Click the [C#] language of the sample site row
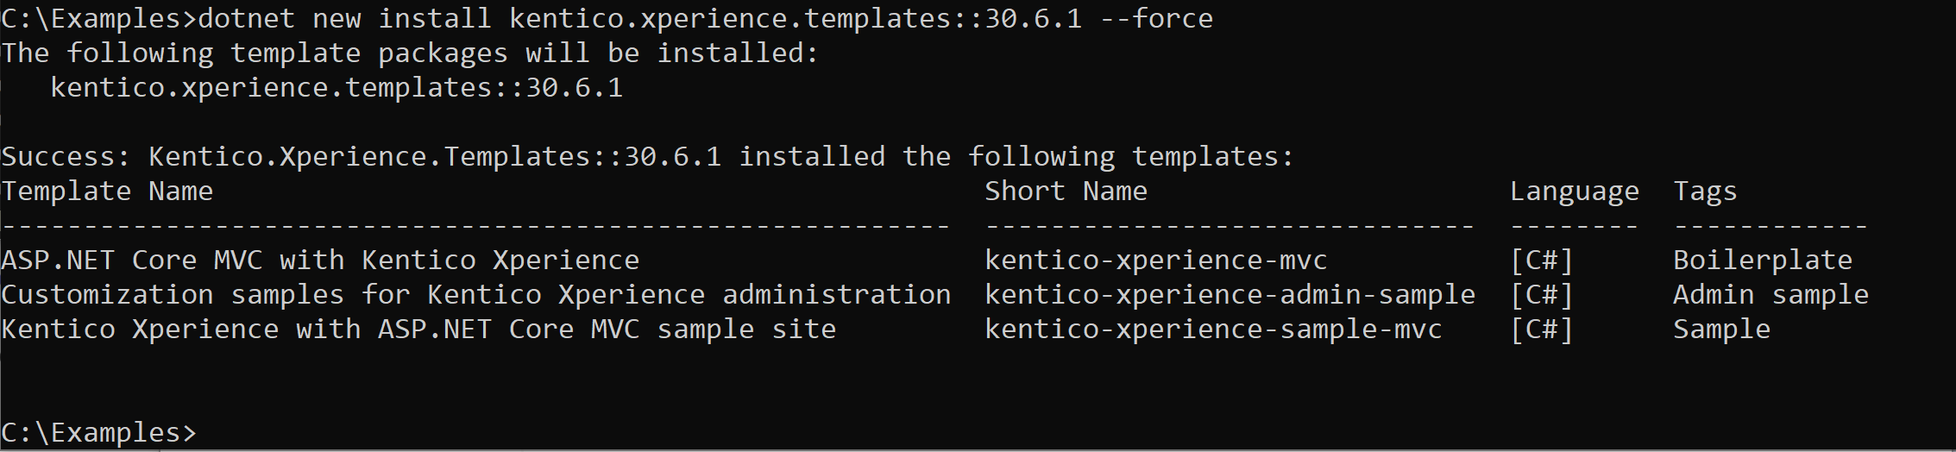Viewport: 1956px width, 452px height. point(1542,329)
